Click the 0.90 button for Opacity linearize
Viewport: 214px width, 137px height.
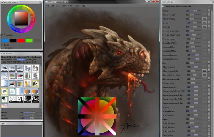pos(204,19)
